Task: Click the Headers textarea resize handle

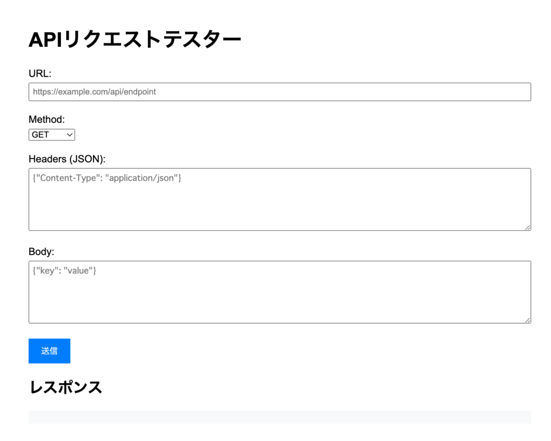Action: coord(527,227)
